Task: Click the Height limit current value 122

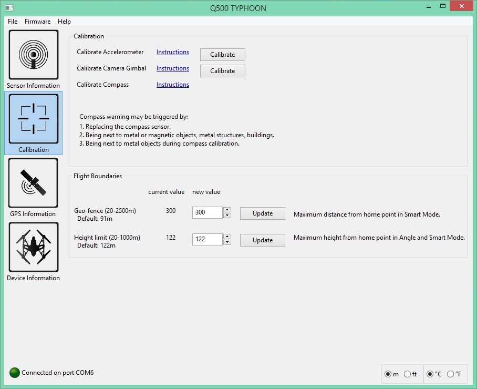Action: click(171, 238)
